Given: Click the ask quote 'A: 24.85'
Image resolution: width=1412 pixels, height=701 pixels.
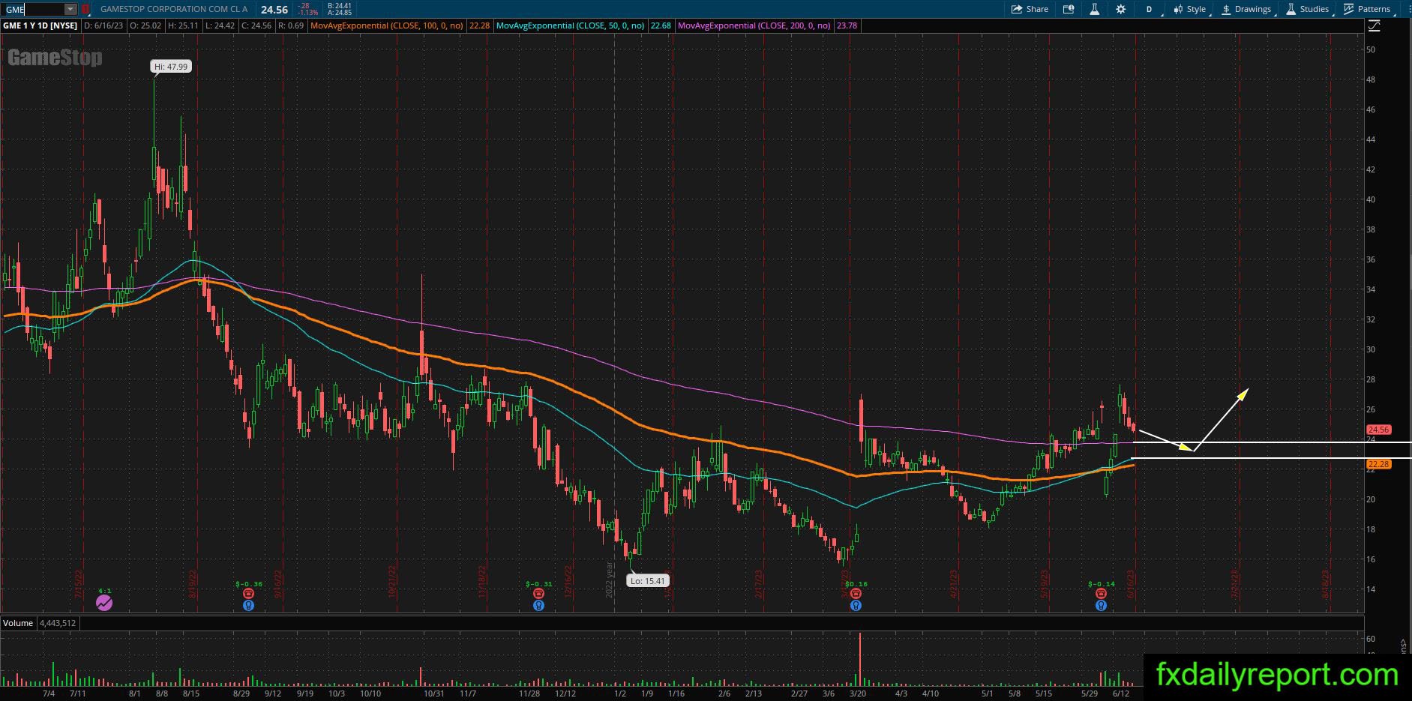Looking at the screenshot, I should (x=340, y=13).
